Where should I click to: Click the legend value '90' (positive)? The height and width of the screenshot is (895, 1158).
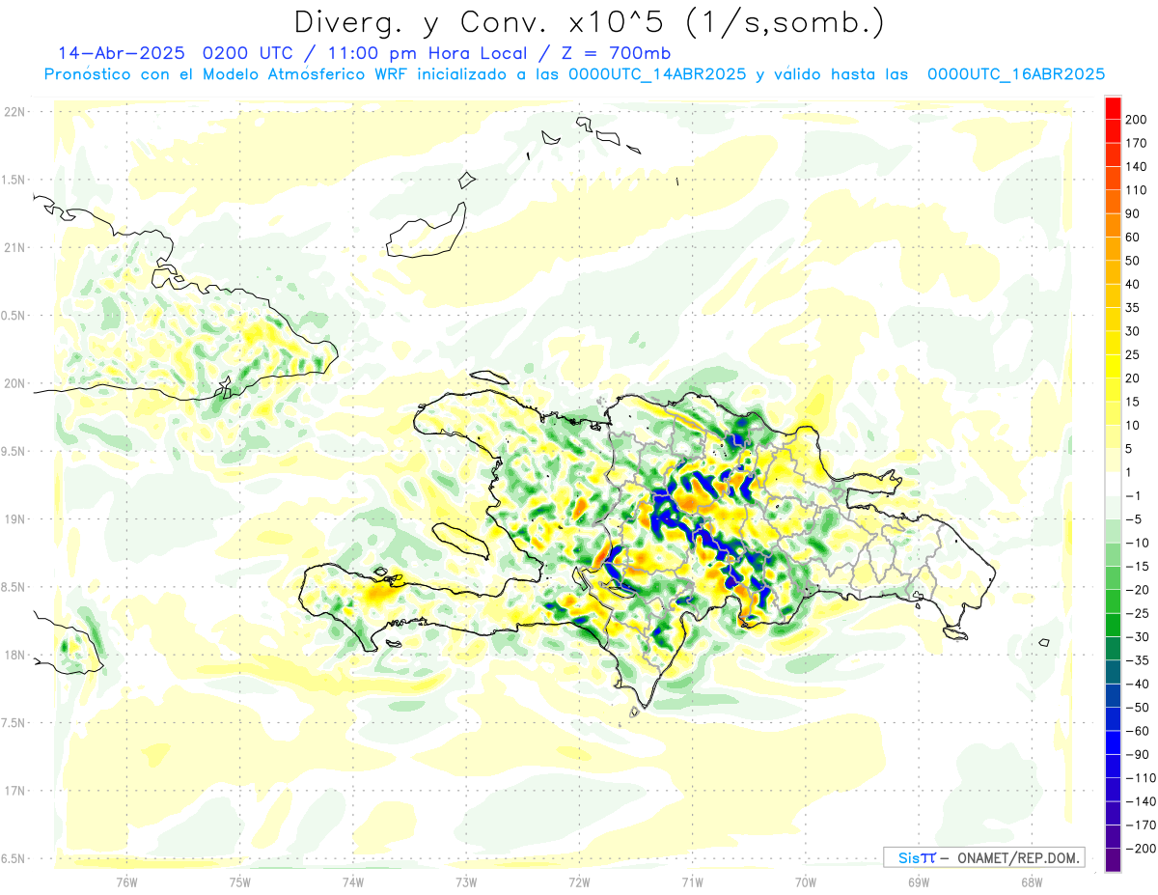click(x=1135, y=214)
